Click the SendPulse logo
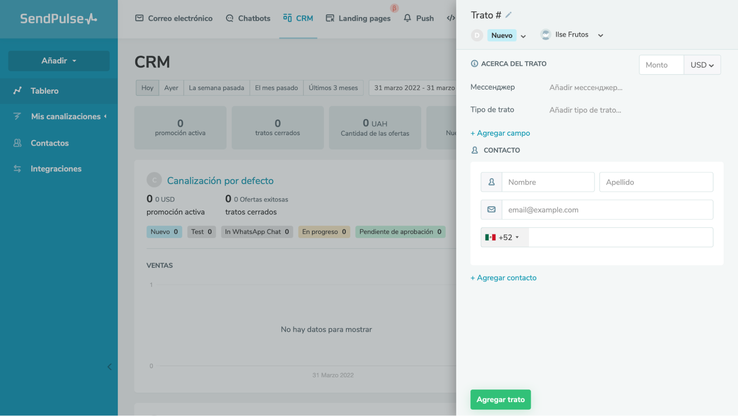This screenshot has width=738, height=416. (58, 19)
